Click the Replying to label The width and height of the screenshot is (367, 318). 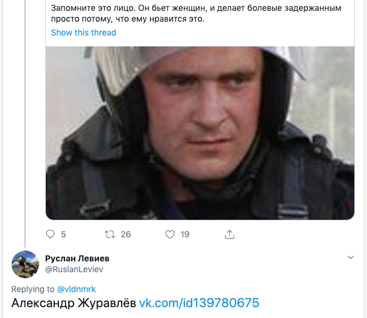(x=33, y=289)
